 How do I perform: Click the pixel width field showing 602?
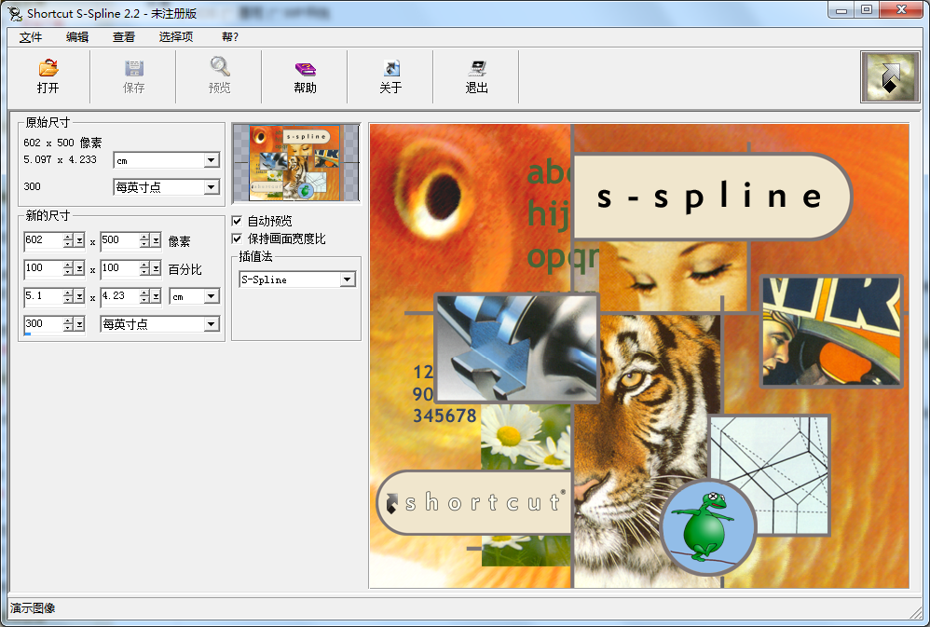coord(43,240)
